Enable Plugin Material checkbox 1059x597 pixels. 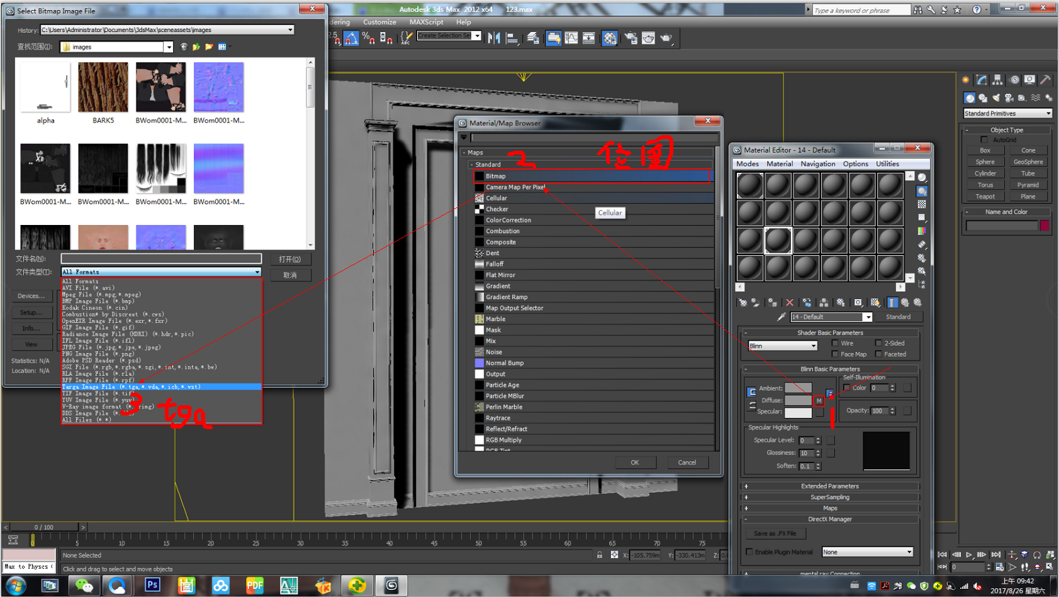(x=749, y=552)
